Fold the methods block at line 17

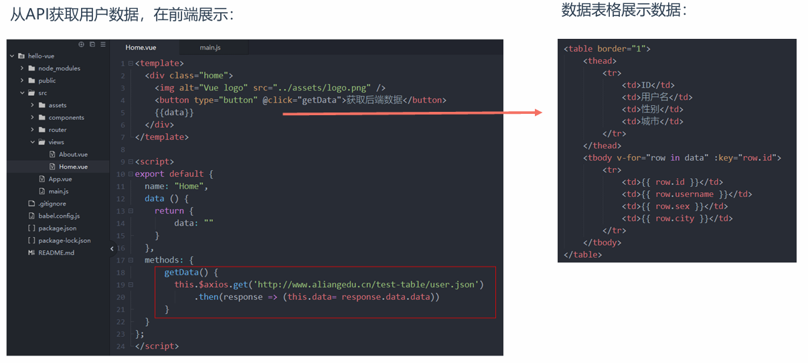click(x=131, y=260)
